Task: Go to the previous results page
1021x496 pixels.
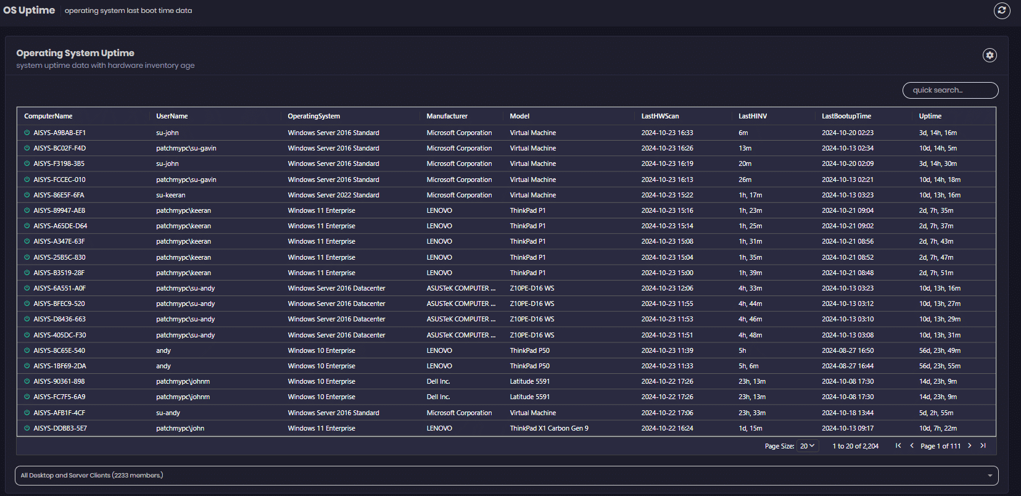Action: 912,446
